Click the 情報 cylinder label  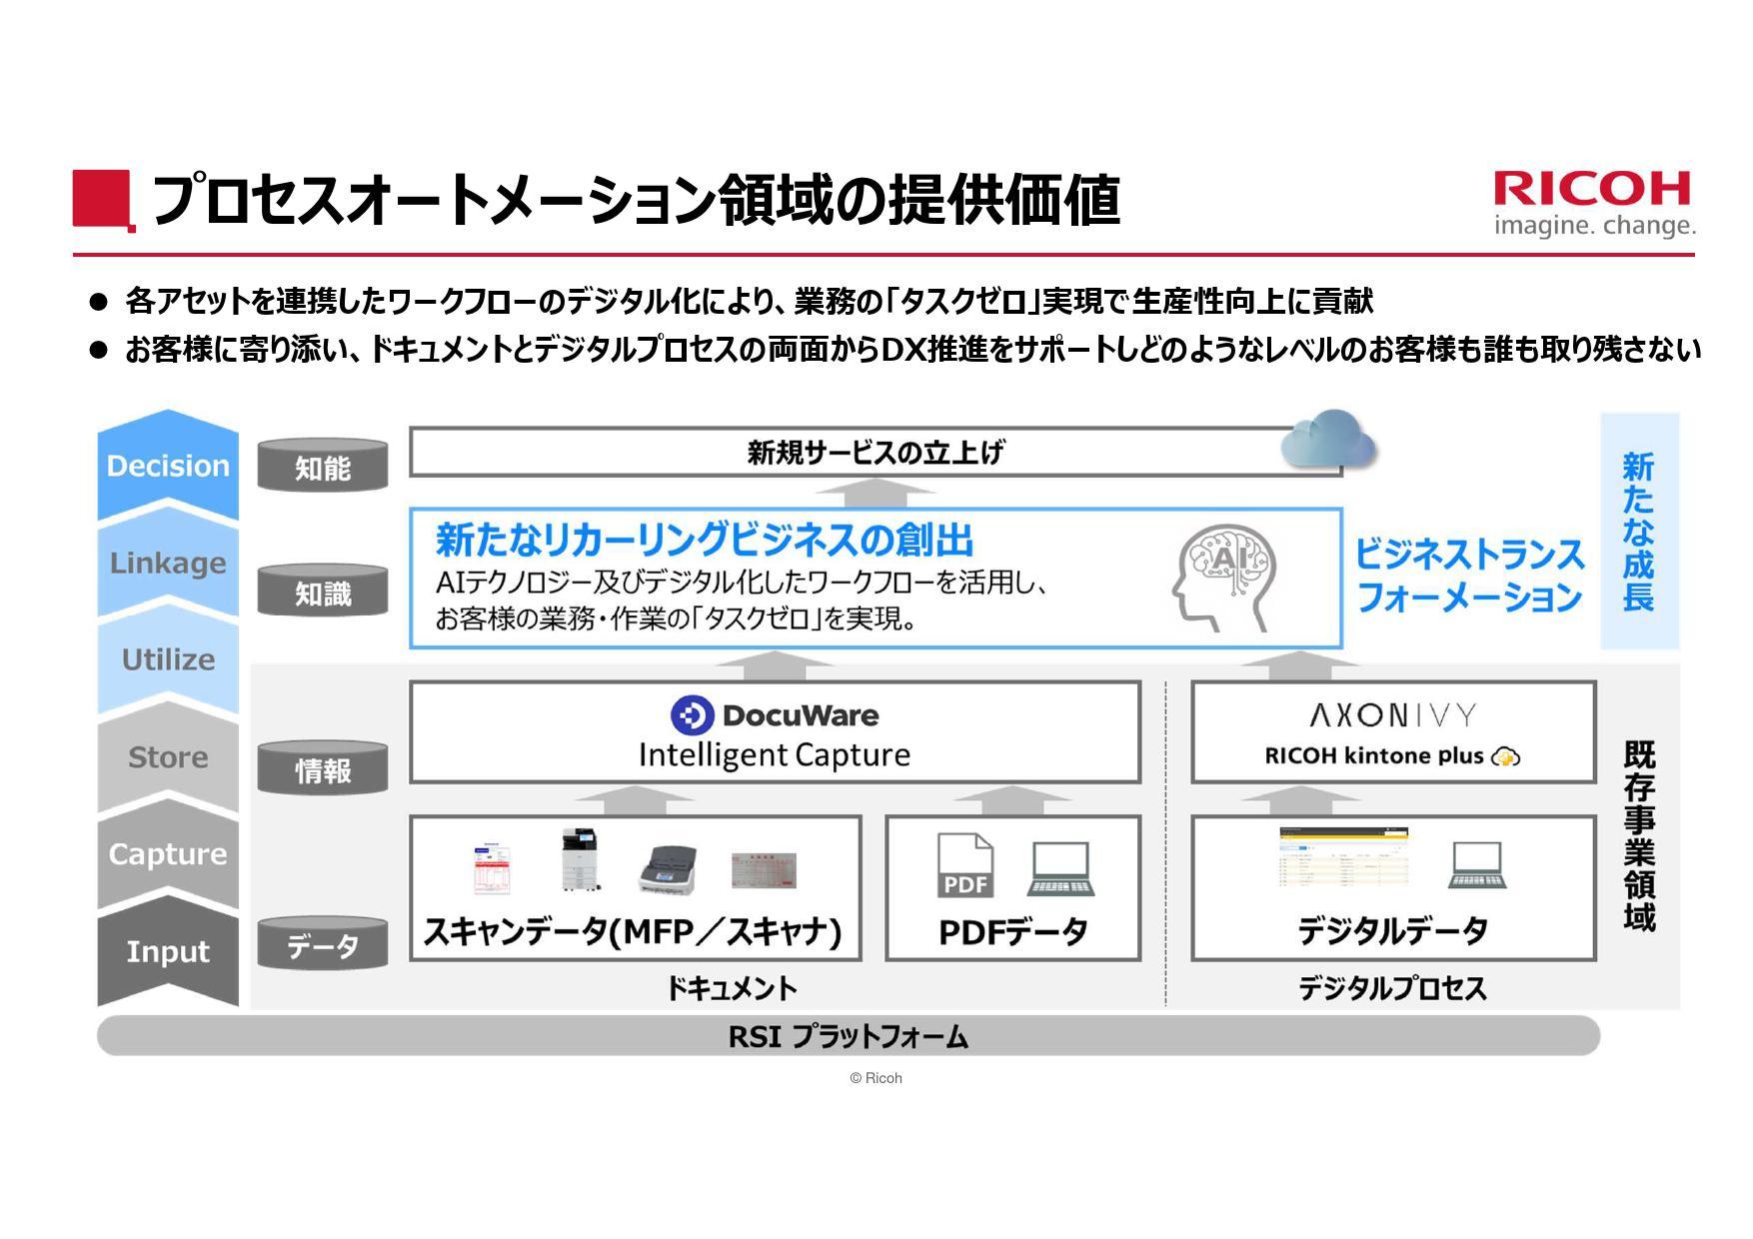tap(323, 768)
